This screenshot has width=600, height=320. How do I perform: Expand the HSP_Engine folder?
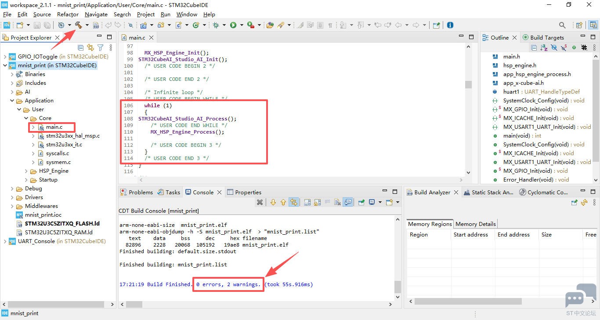26,171
